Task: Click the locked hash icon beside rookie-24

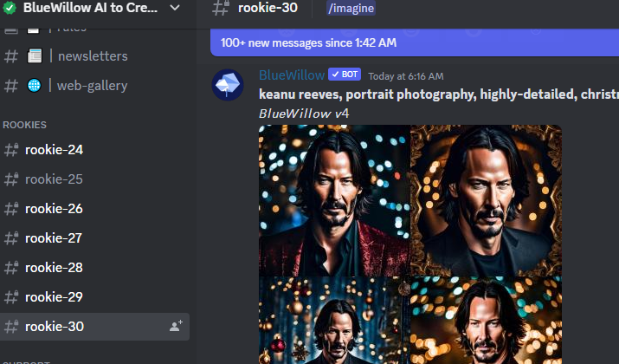Action: (11, 150)
